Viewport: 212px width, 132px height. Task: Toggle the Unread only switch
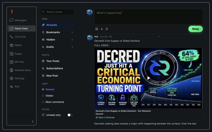70,115
